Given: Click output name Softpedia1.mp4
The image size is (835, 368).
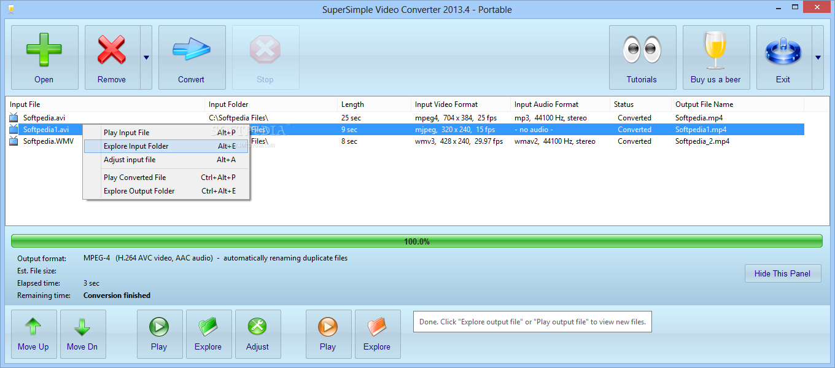Looking at the screenshot, I should 701,129.
